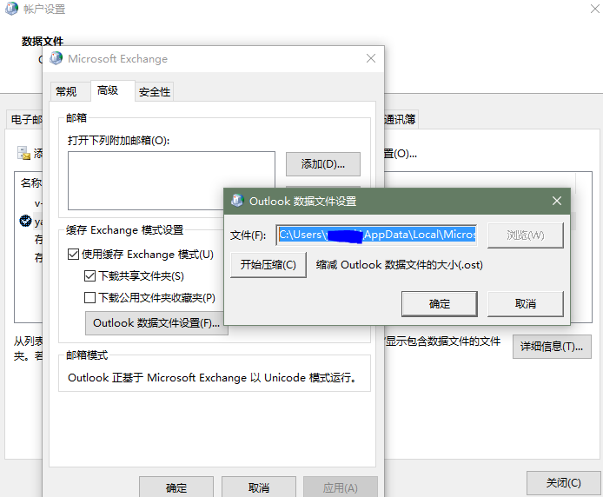Close the Microsoft Exchange dialog
The height and width of the screenshot is (497, 603).
coord(371,58)
